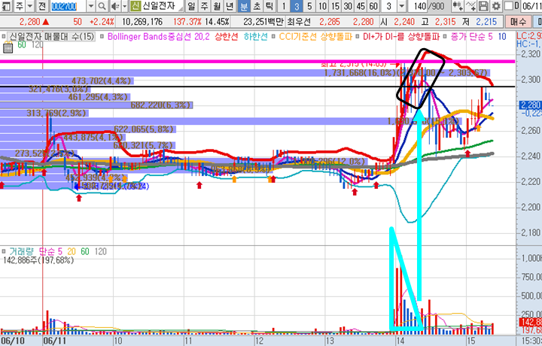Click the 매수 buy button
Image resolution: width=542 pixels, height=346 pixels.
(x=518, y=22)
